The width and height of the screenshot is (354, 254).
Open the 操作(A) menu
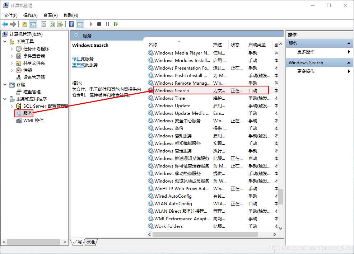[x=30, y=15]
